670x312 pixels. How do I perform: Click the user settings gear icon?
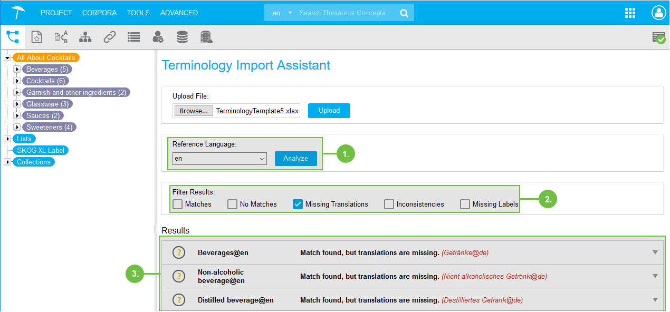pos(158,37)
